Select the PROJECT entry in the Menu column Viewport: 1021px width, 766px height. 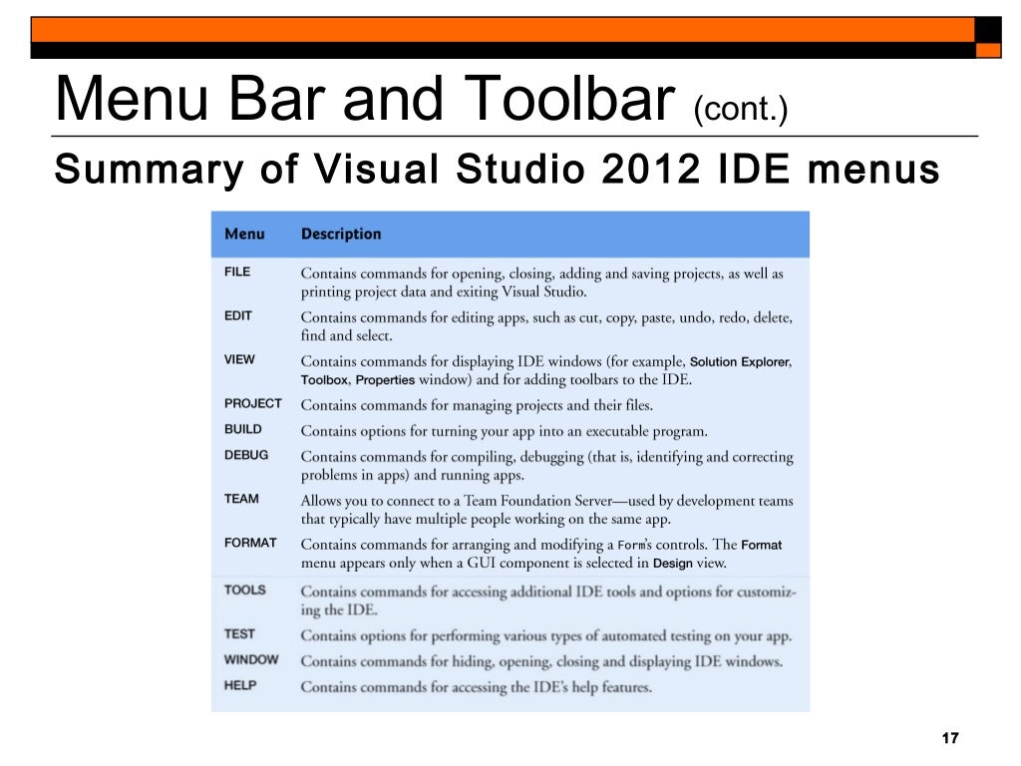(252, 403)
